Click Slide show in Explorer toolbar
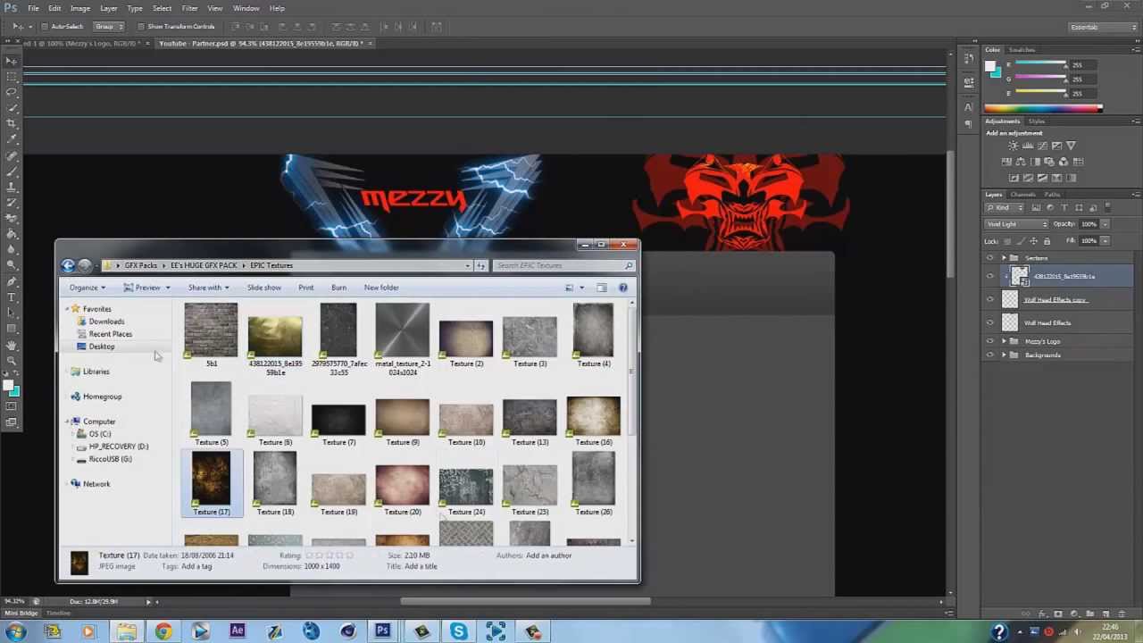 (x=264, y=288)
